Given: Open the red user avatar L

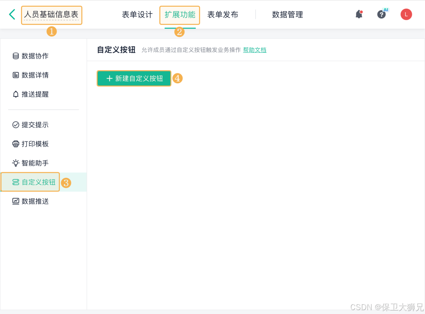Looking at the screenshot, I should (x=406, y=14).
